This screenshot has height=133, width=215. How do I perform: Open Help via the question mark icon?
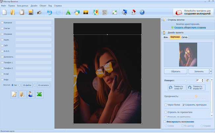(142, 13)
